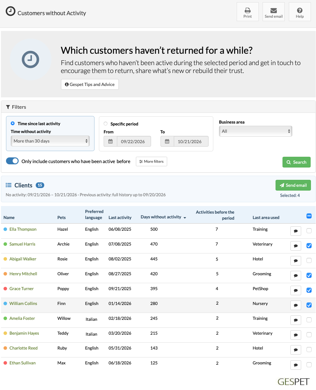Uncheck the box for Samuel Harris

tap(309, 246)
